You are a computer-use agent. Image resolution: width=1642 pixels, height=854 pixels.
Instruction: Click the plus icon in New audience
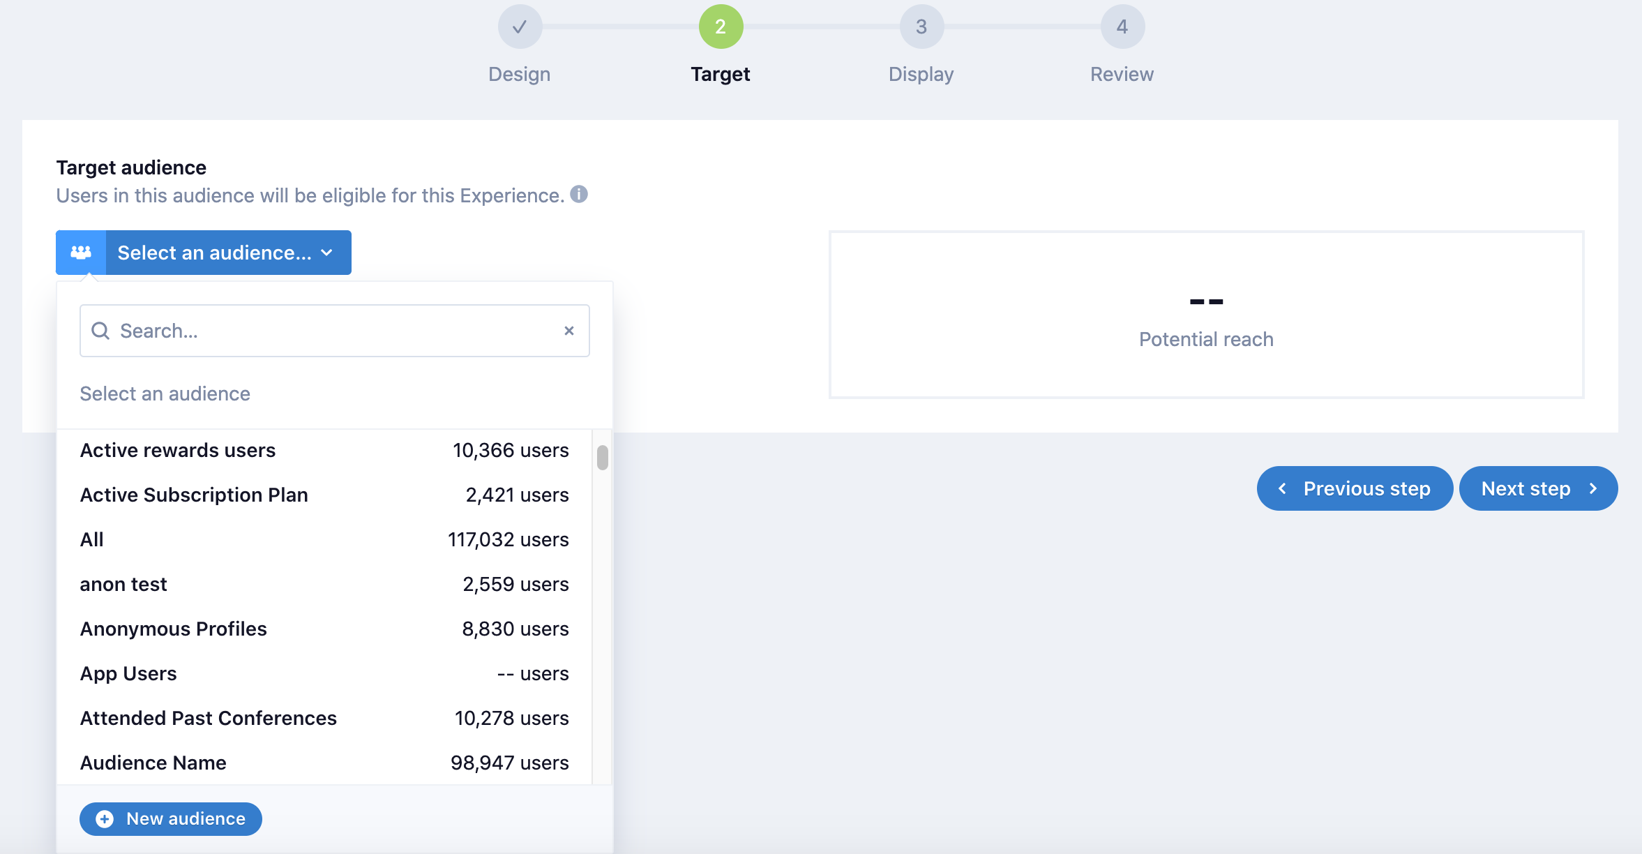(105, 819)
